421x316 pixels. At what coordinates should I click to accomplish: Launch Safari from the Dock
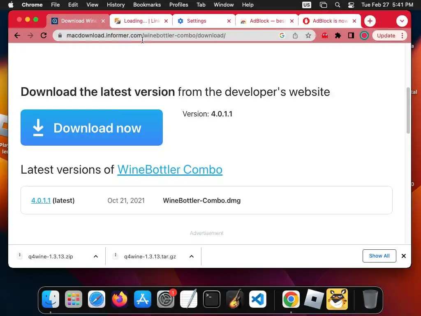[97, 299]
